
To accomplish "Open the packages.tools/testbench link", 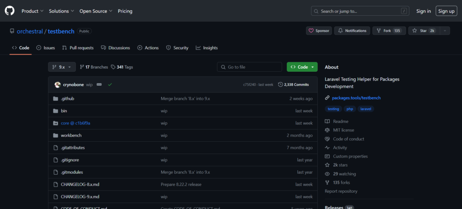I will [x=353, y=98].
